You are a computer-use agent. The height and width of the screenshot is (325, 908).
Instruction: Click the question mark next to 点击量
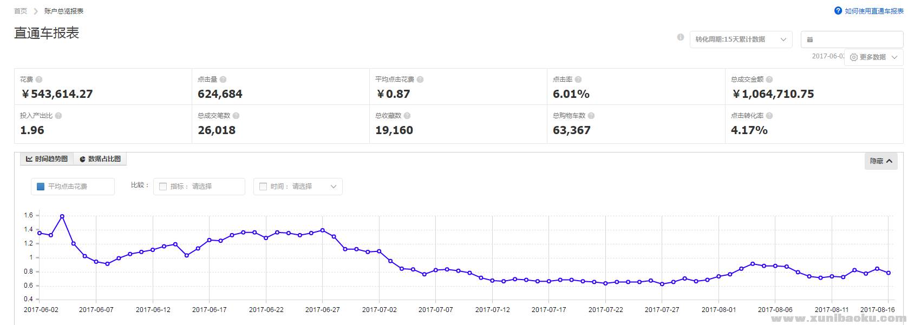pos(223,79)
